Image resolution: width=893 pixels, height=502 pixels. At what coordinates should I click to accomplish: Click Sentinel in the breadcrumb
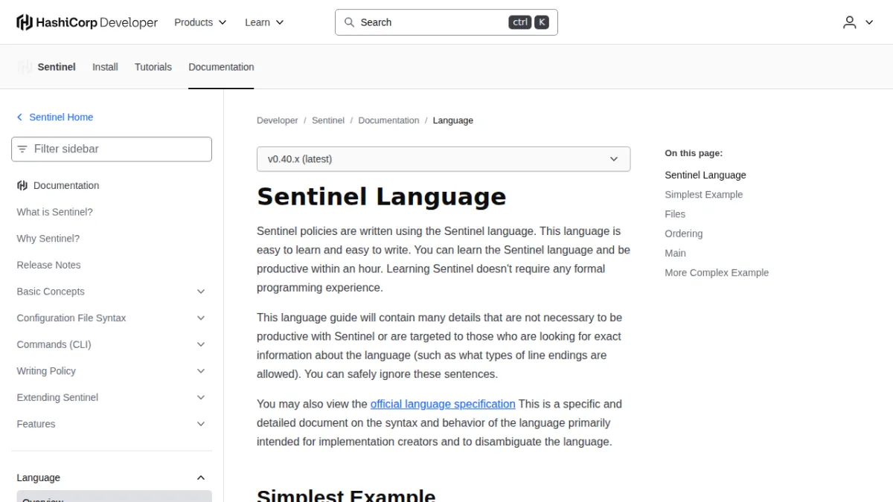(328, 120)
